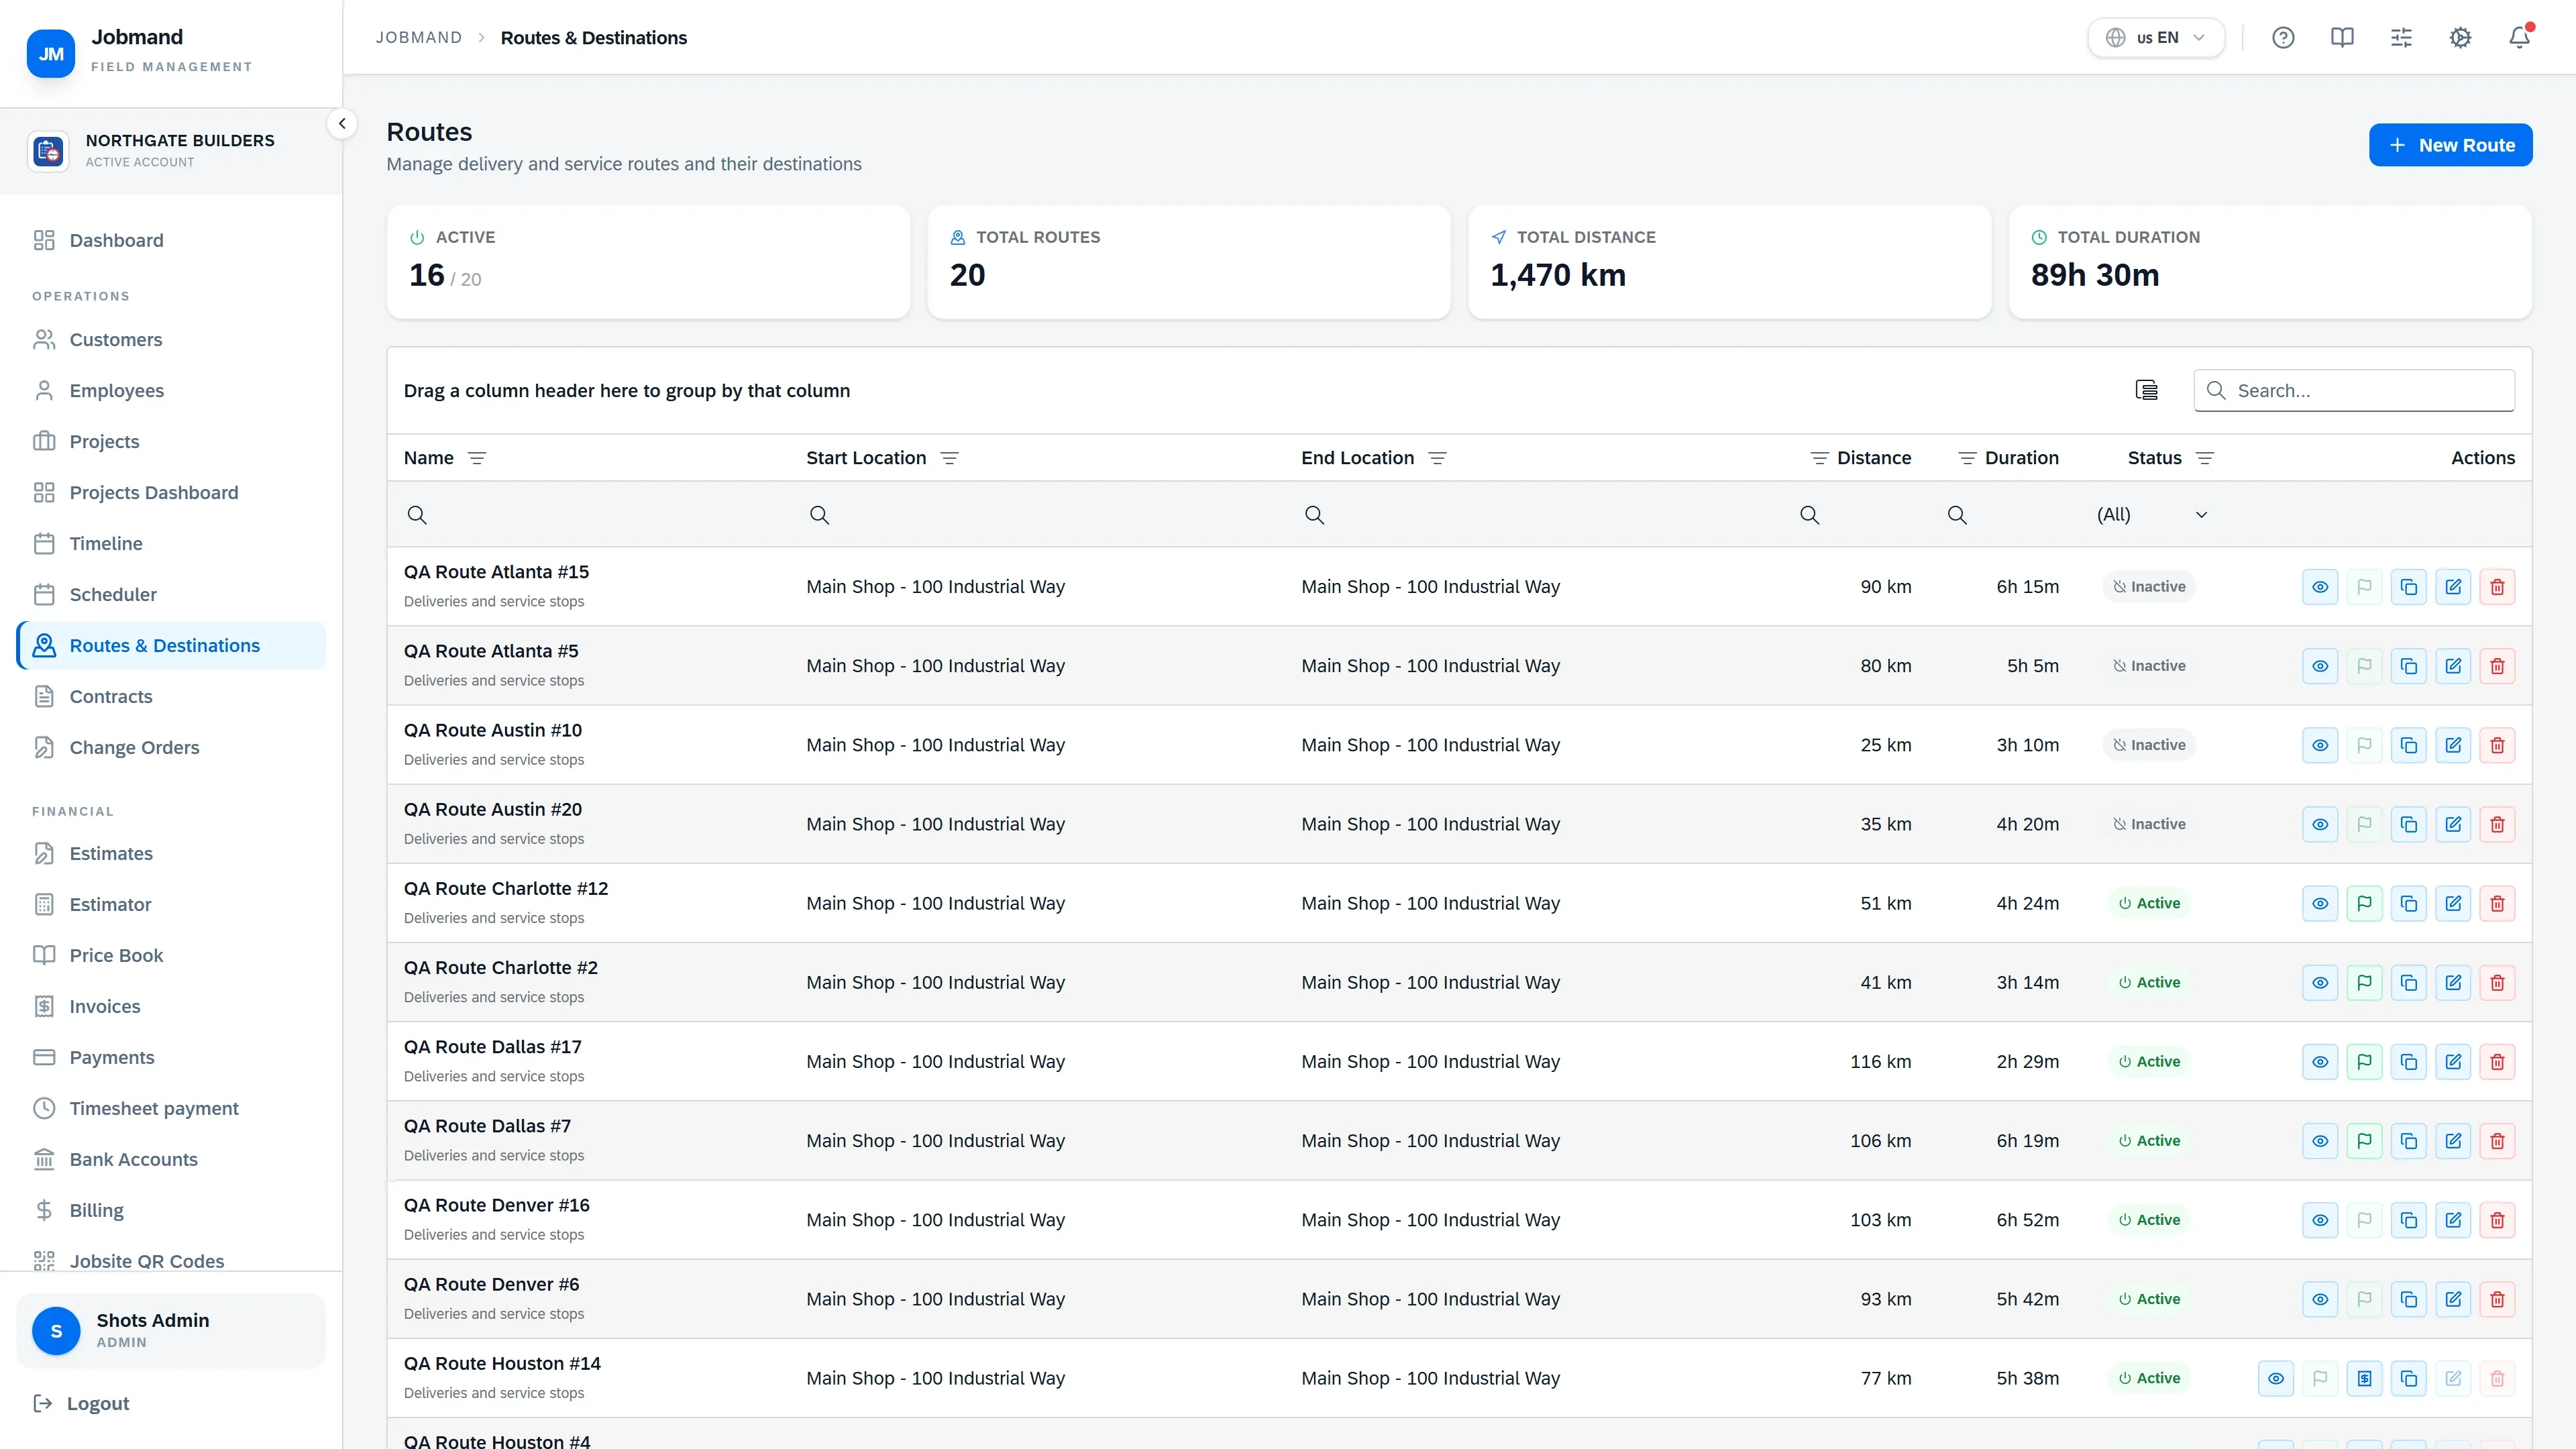Click the Name column filter search field

[x=588, y=515]
